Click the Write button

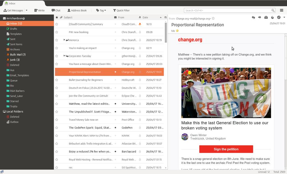coord(40,10)
